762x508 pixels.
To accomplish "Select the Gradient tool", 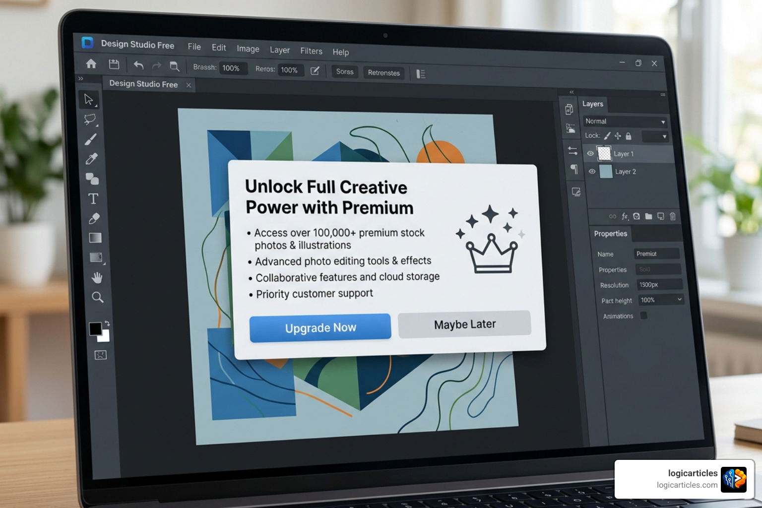I will point(95,238).
